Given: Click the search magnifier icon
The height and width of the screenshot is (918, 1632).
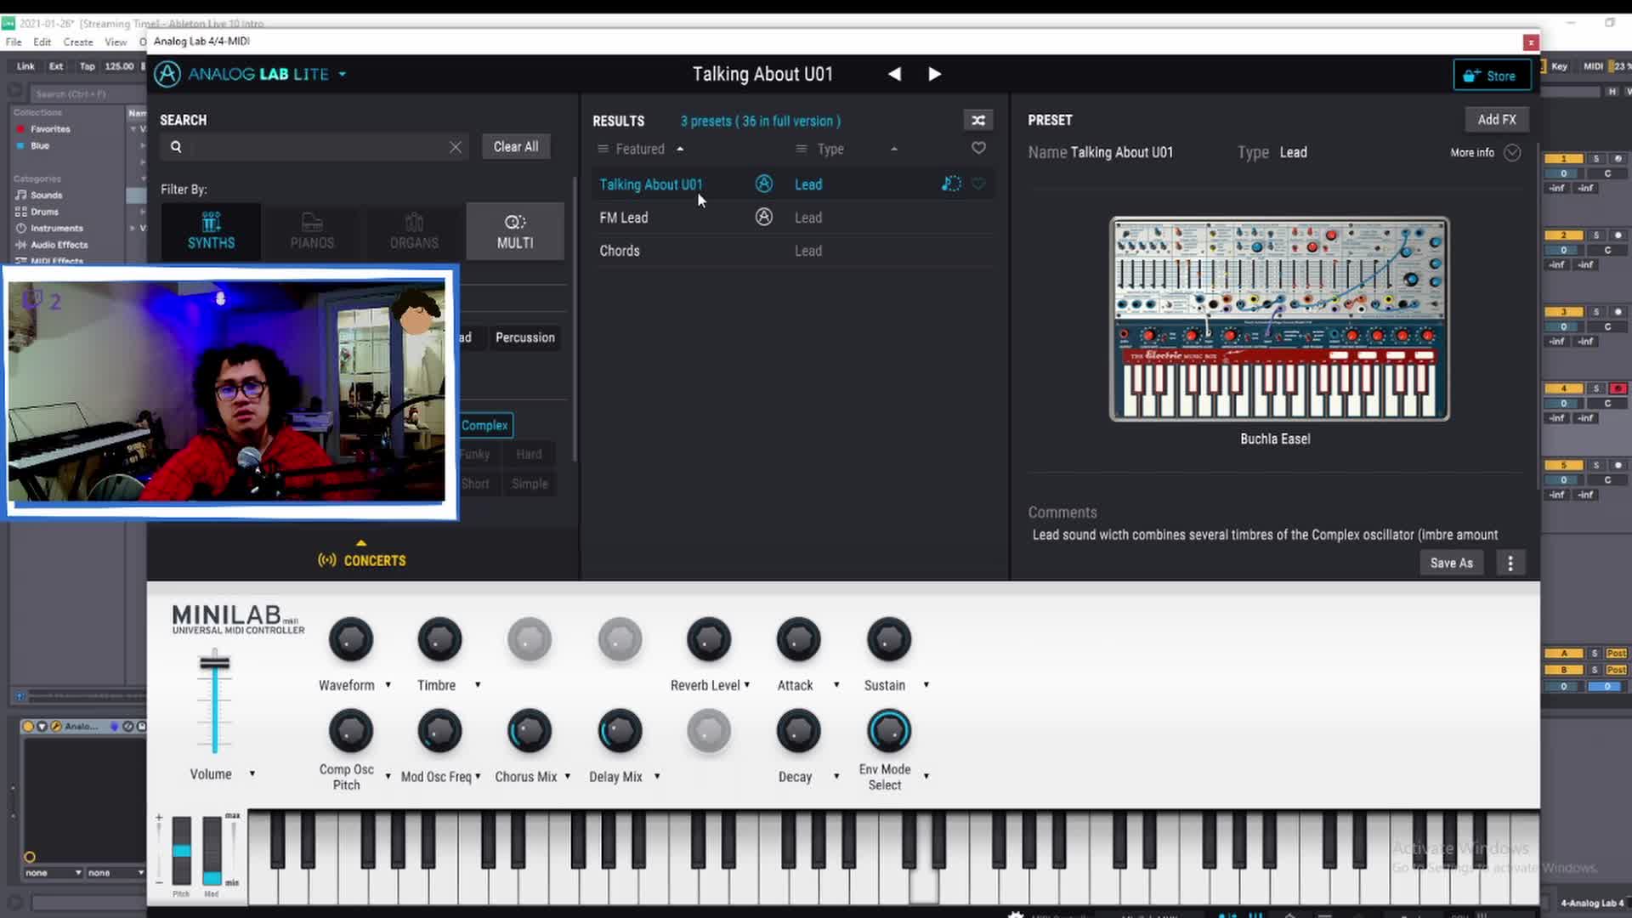Looking at the screenshot, I should point(176,147).
